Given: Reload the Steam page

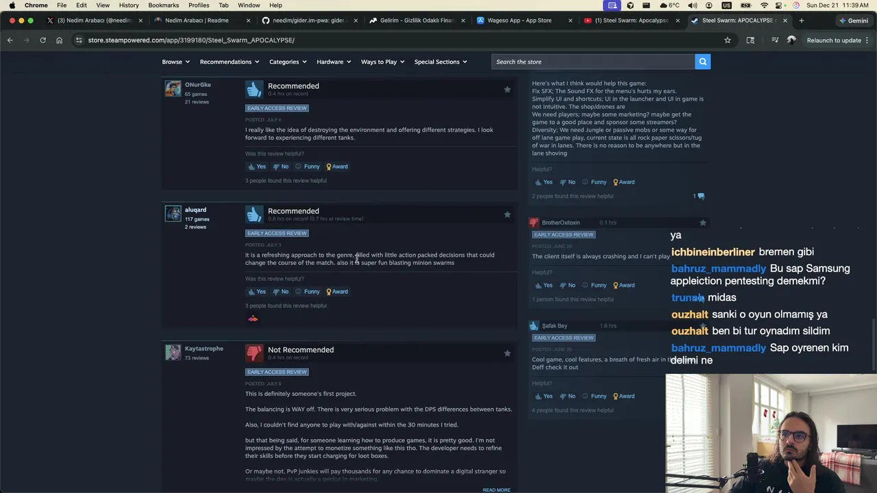Looking at the screenshot, I should 42,40.
